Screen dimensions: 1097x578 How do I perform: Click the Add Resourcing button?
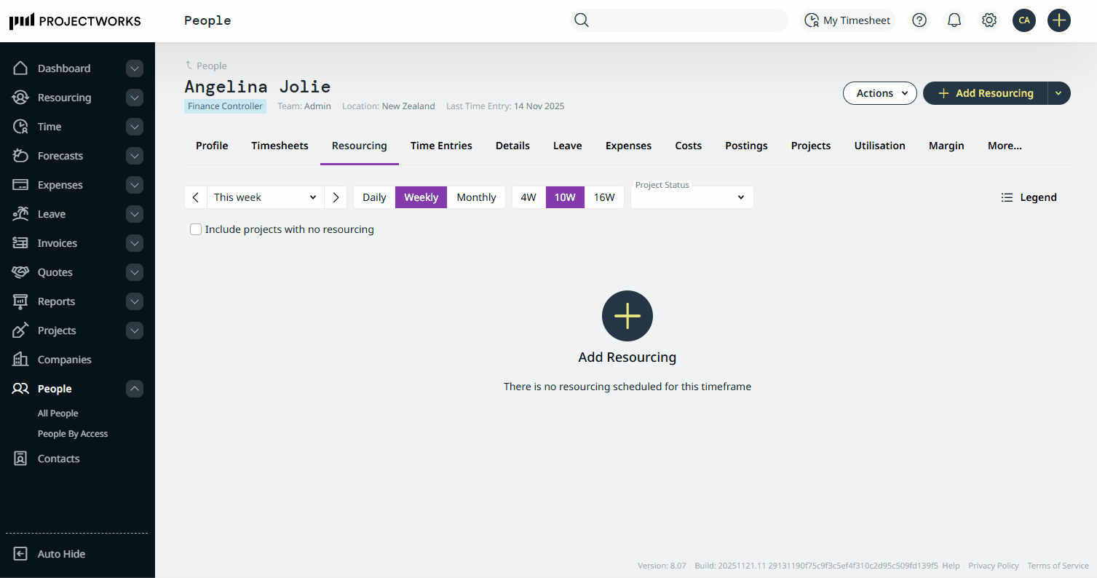983,92
